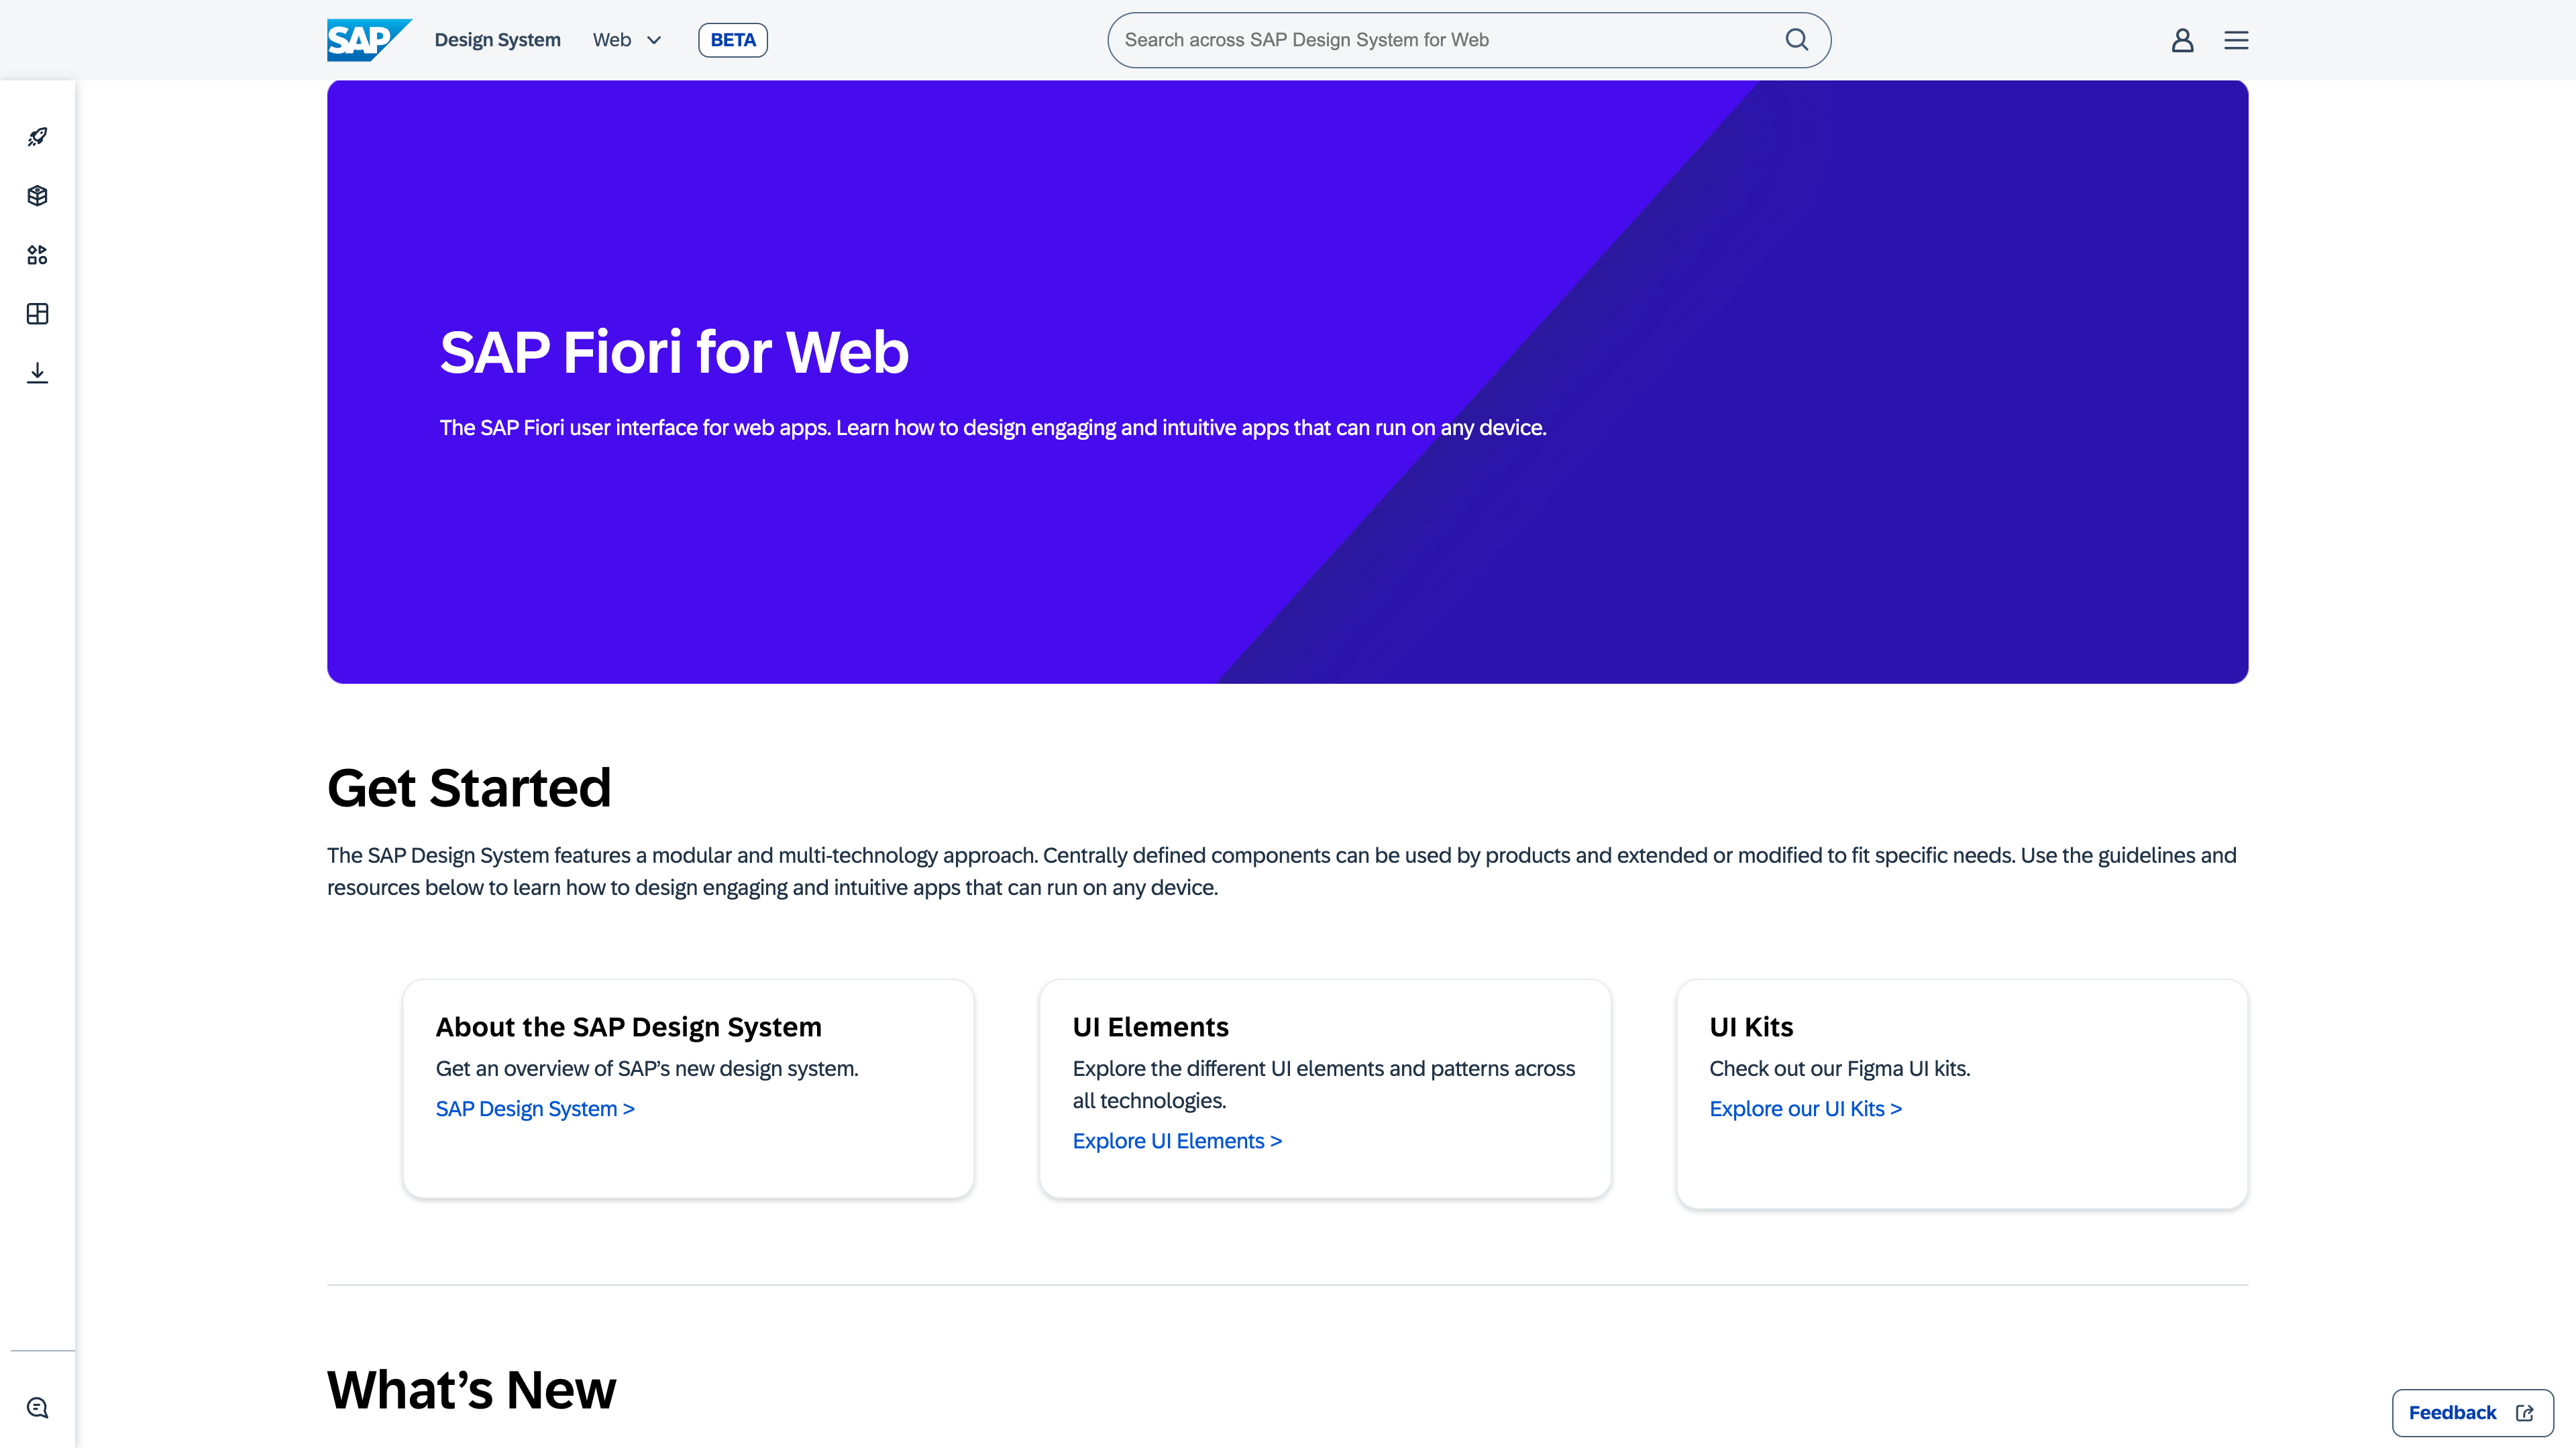Click the shapes patterns icon in sidebar
Viewport: 2576px width, 1448px height.
point(37,255)
